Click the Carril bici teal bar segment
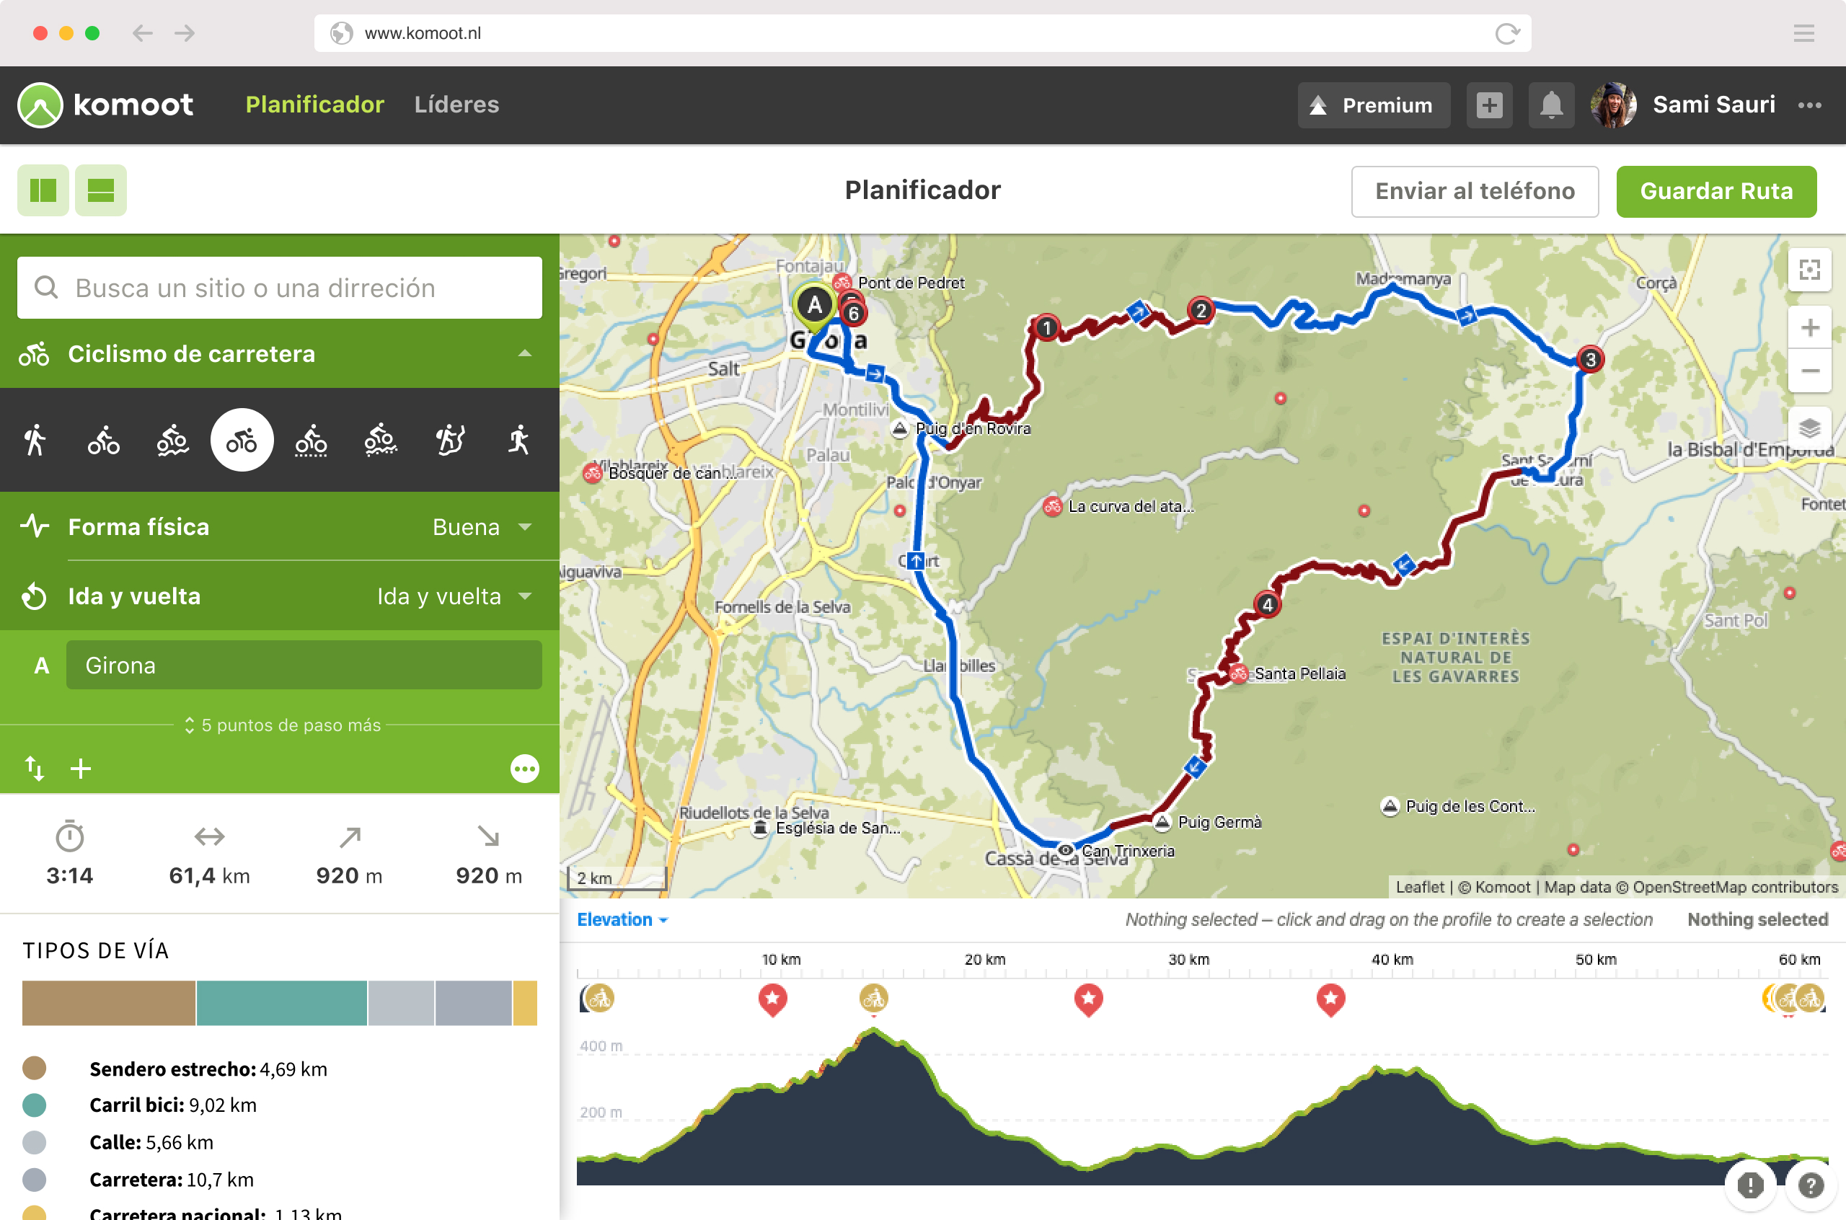Viewport: 1846px width, 1220px height. 282,1003
